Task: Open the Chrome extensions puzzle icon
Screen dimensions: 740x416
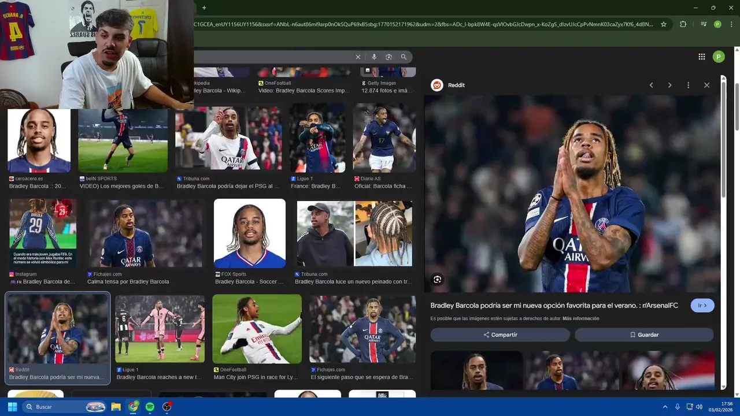Action: [683, 24]
